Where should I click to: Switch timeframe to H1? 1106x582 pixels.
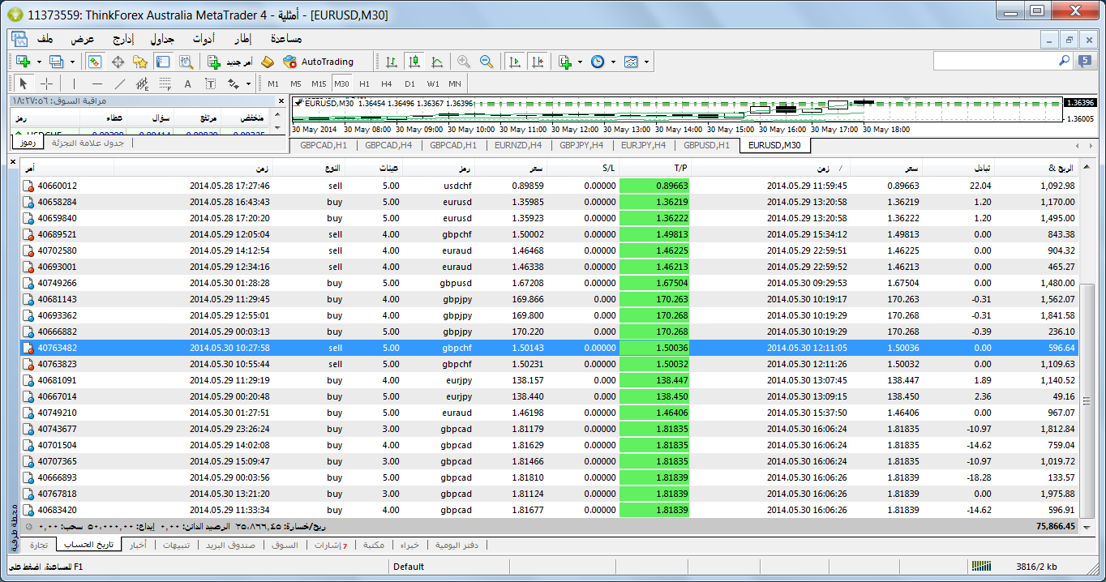pyautogui.click(x=364, y=83)
